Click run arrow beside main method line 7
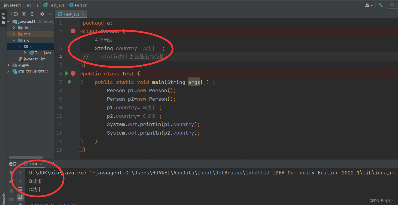The height and width of the screenshot is (205, 398). click(70, 82)
